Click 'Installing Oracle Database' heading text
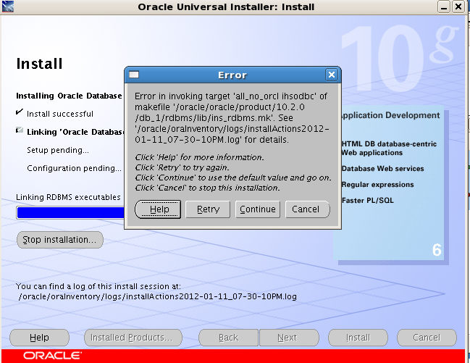Viewport: 470px width, 363px height. (69, 96)
